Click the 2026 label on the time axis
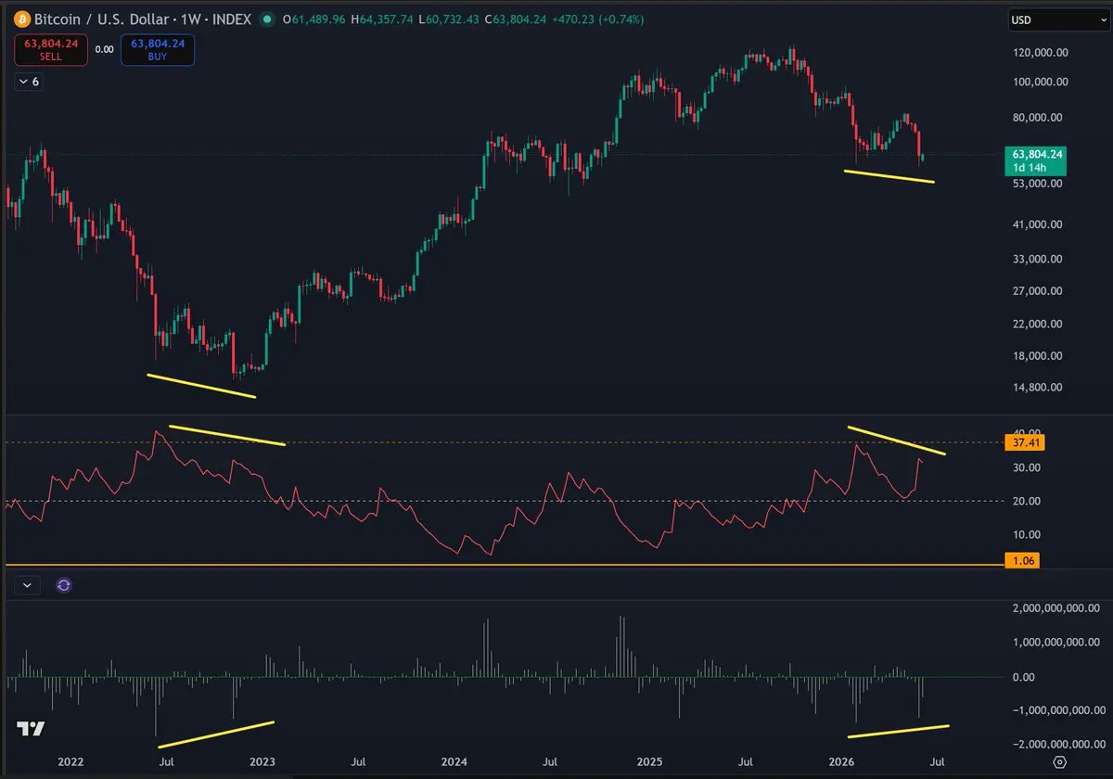 pyautogui.click(x=841, y=761)
